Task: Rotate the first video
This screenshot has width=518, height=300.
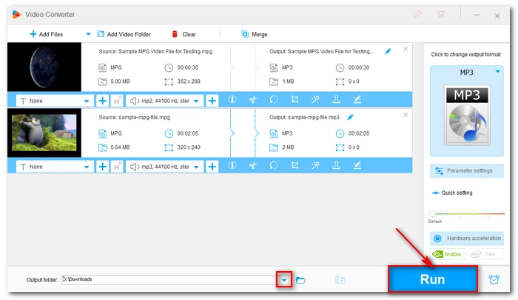Action: coord(274,99)
